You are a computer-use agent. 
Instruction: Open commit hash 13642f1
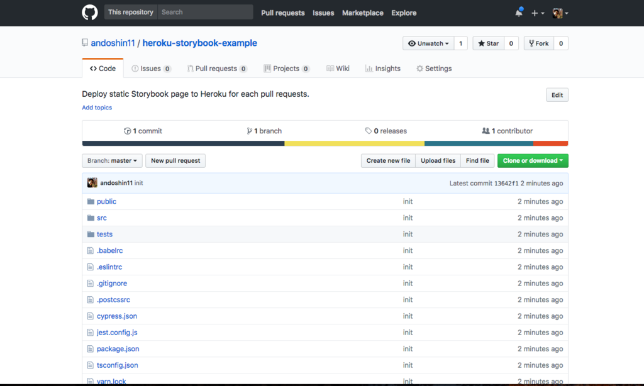pyautogui.click(x=506, y=184)
